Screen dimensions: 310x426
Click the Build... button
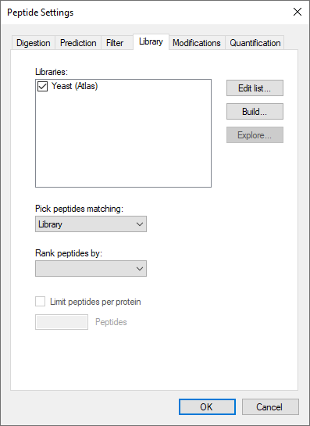[255, 112]
